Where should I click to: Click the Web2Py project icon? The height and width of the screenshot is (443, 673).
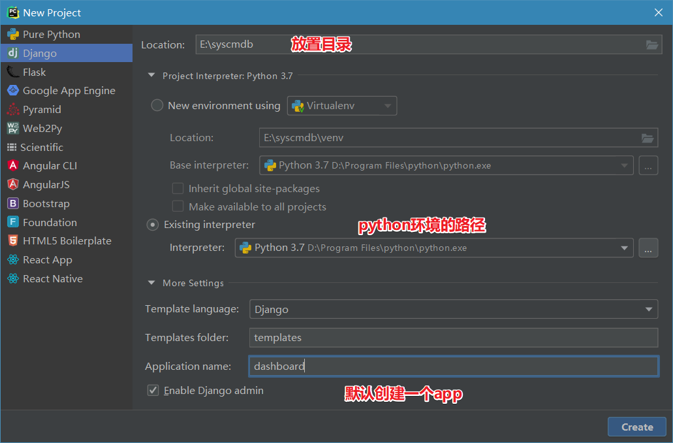click(13, 128)
